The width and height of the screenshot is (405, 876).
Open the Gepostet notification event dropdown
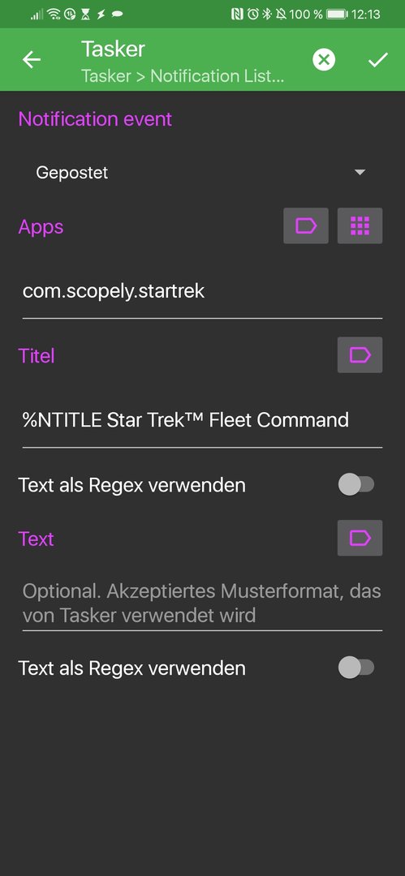coord(203,173)
